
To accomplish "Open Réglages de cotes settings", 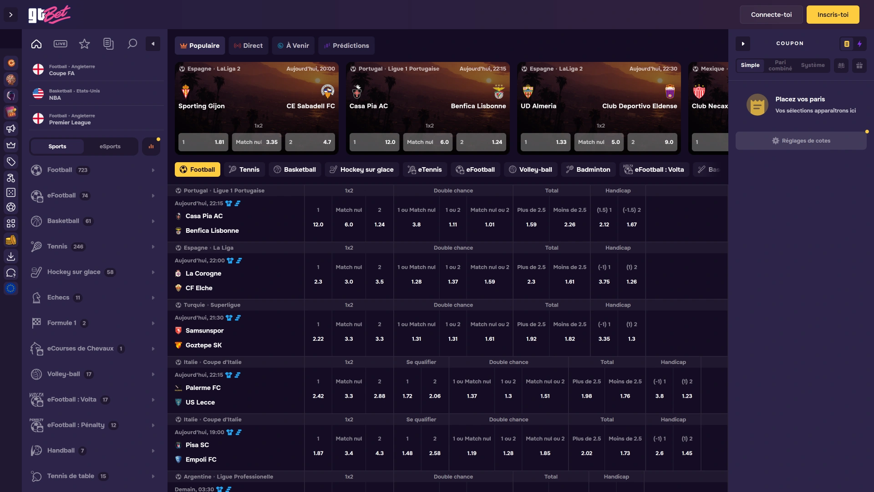I will click(x=801, y=141).
